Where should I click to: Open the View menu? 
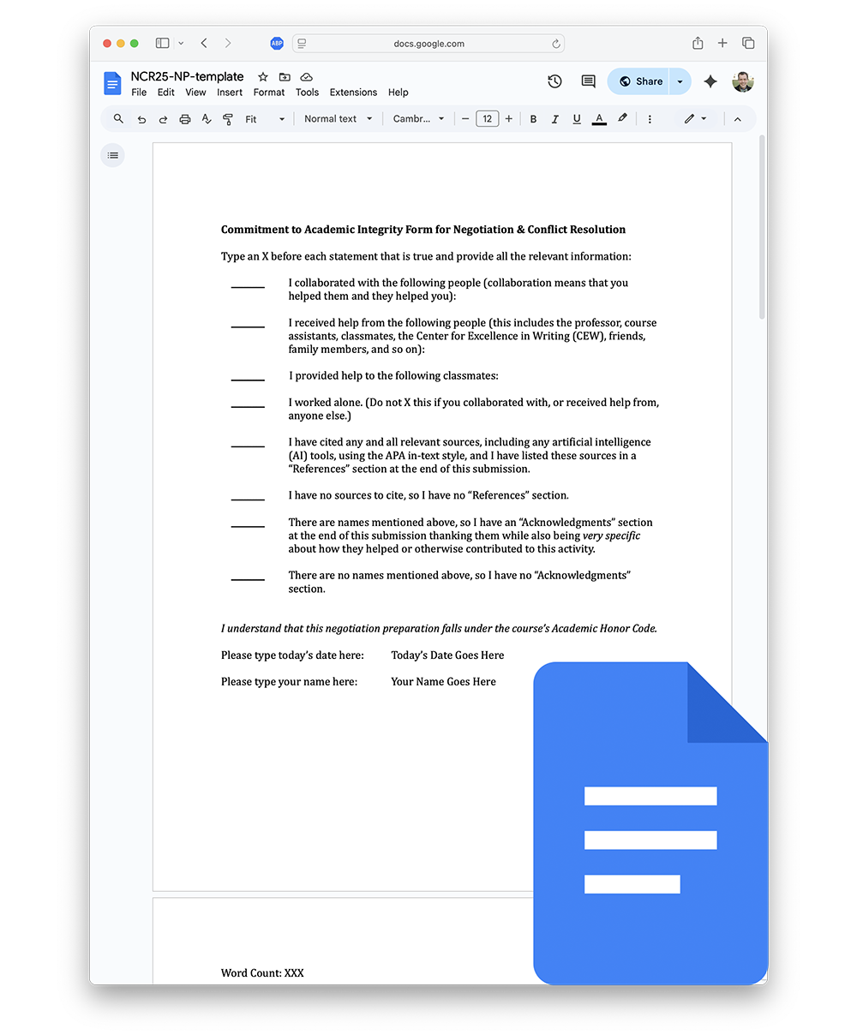tap(195, 93)
